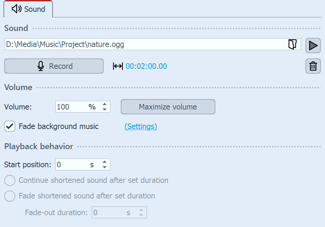The height and width of the screenshot is (227, 325).
Task: Switch to the Sound tab
Action: click(x=29, y=9)
